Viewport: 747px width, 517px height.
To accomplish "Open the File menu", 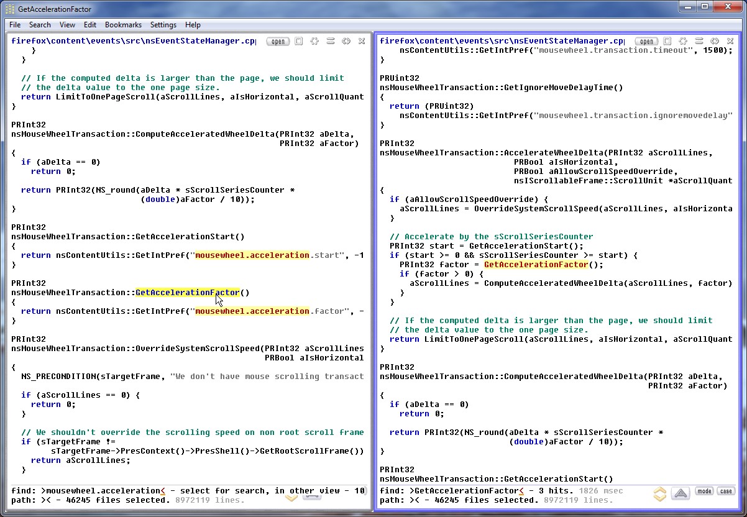I will 15,25.
